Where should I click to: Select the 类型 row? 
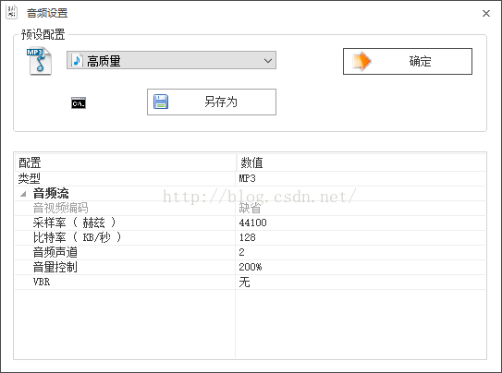click(x=250, y=179)
